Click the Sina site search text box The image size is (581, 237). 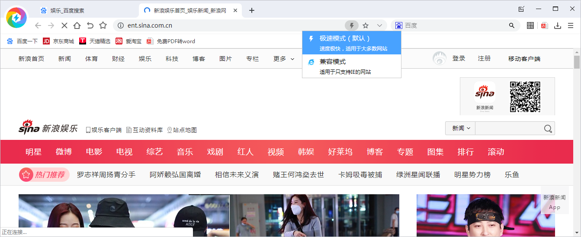tap(509, 128)
